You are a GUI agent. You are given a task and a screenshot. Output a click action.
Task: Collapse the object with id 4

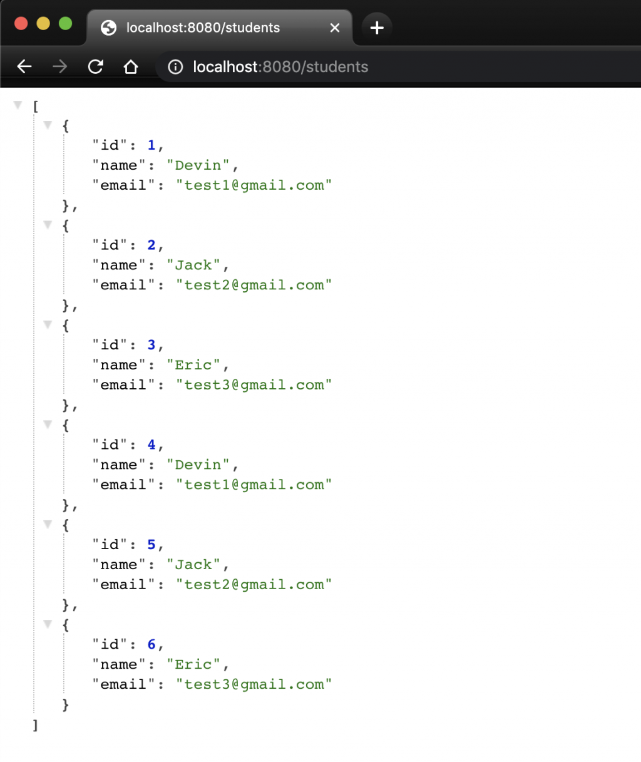[x=47, y=424]
